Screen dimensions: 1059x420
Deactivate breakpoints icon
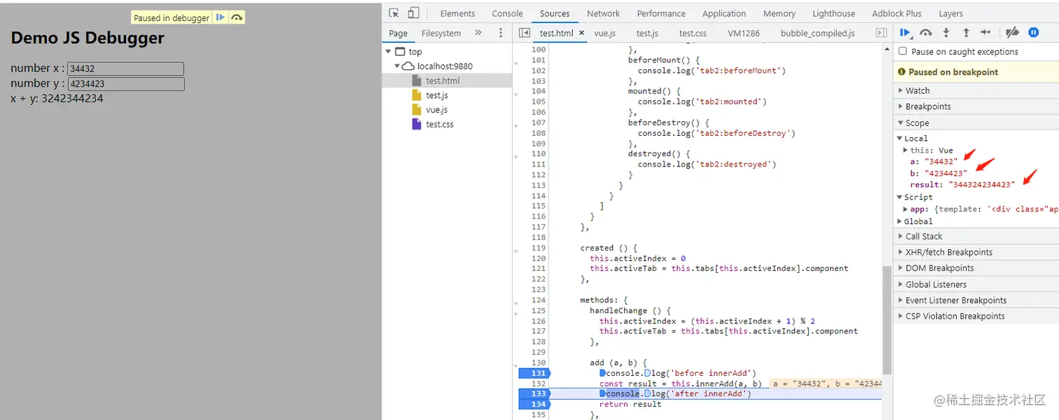(1012, 32)
